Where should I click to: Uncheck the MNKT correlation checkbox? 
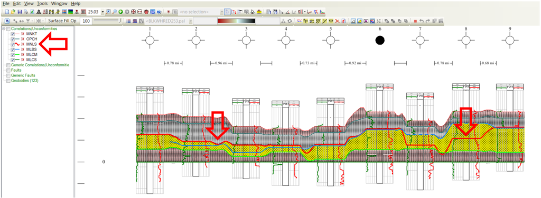[13, 34]
